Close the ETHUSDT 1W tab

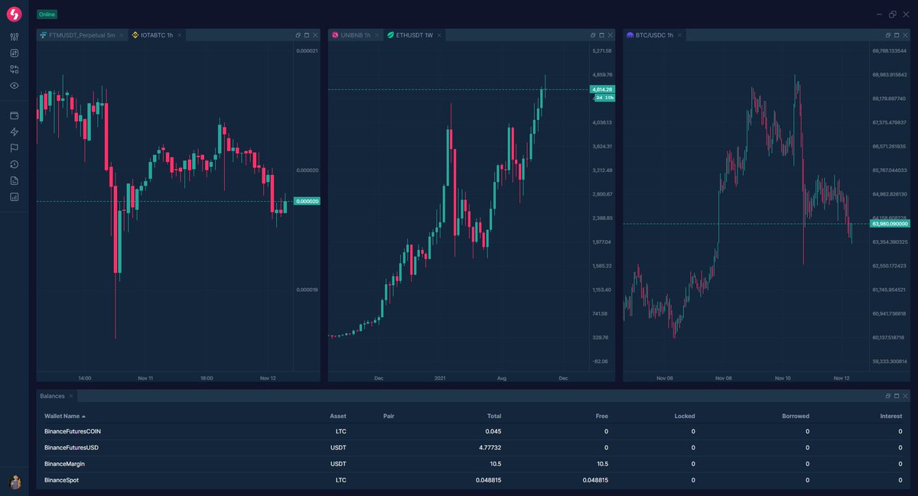click(x=440, y=35)
